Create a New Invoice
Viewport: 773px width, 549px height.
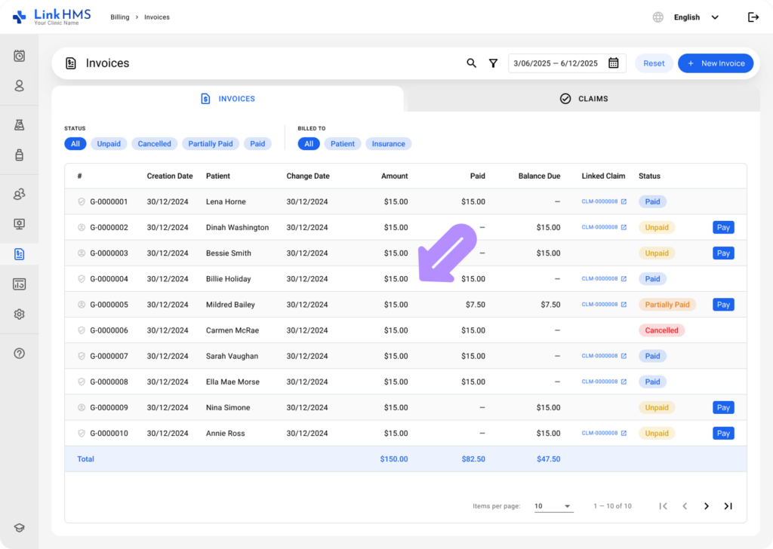point(716,63)
